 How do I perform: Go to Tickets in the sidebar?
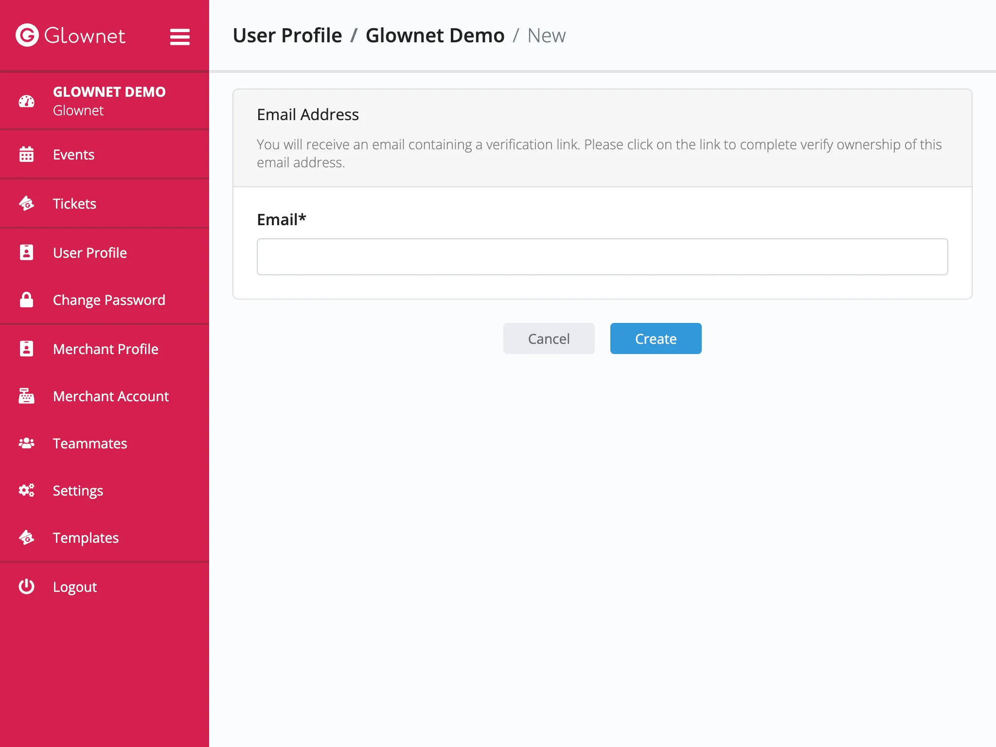click(x=105, y=204)
